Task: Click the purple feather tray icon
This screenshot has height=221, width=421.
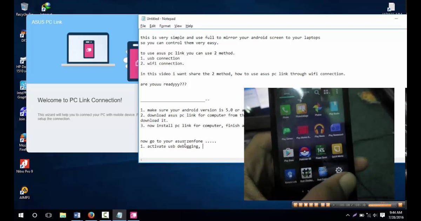Action: 355,215
